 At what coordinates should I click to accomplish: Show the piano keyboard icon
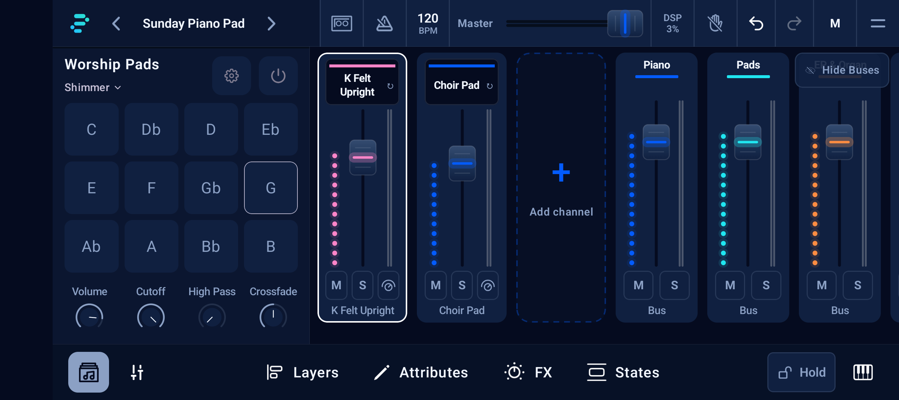tap(863, 372)
